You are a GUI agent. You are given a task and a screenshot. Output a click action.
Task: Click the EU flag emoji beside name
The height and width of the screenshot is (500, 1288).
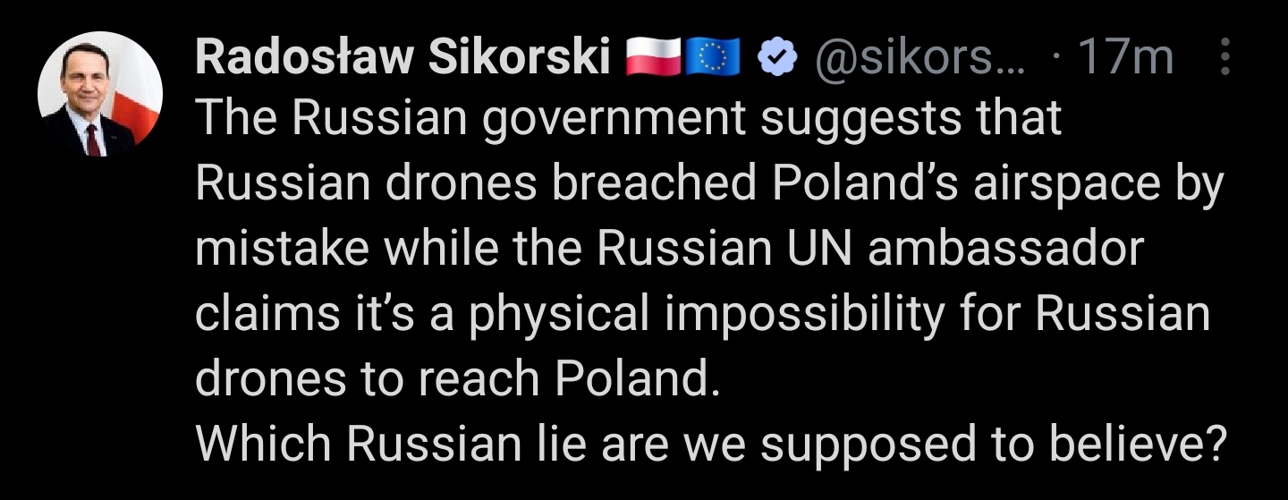tap(712, 58)
